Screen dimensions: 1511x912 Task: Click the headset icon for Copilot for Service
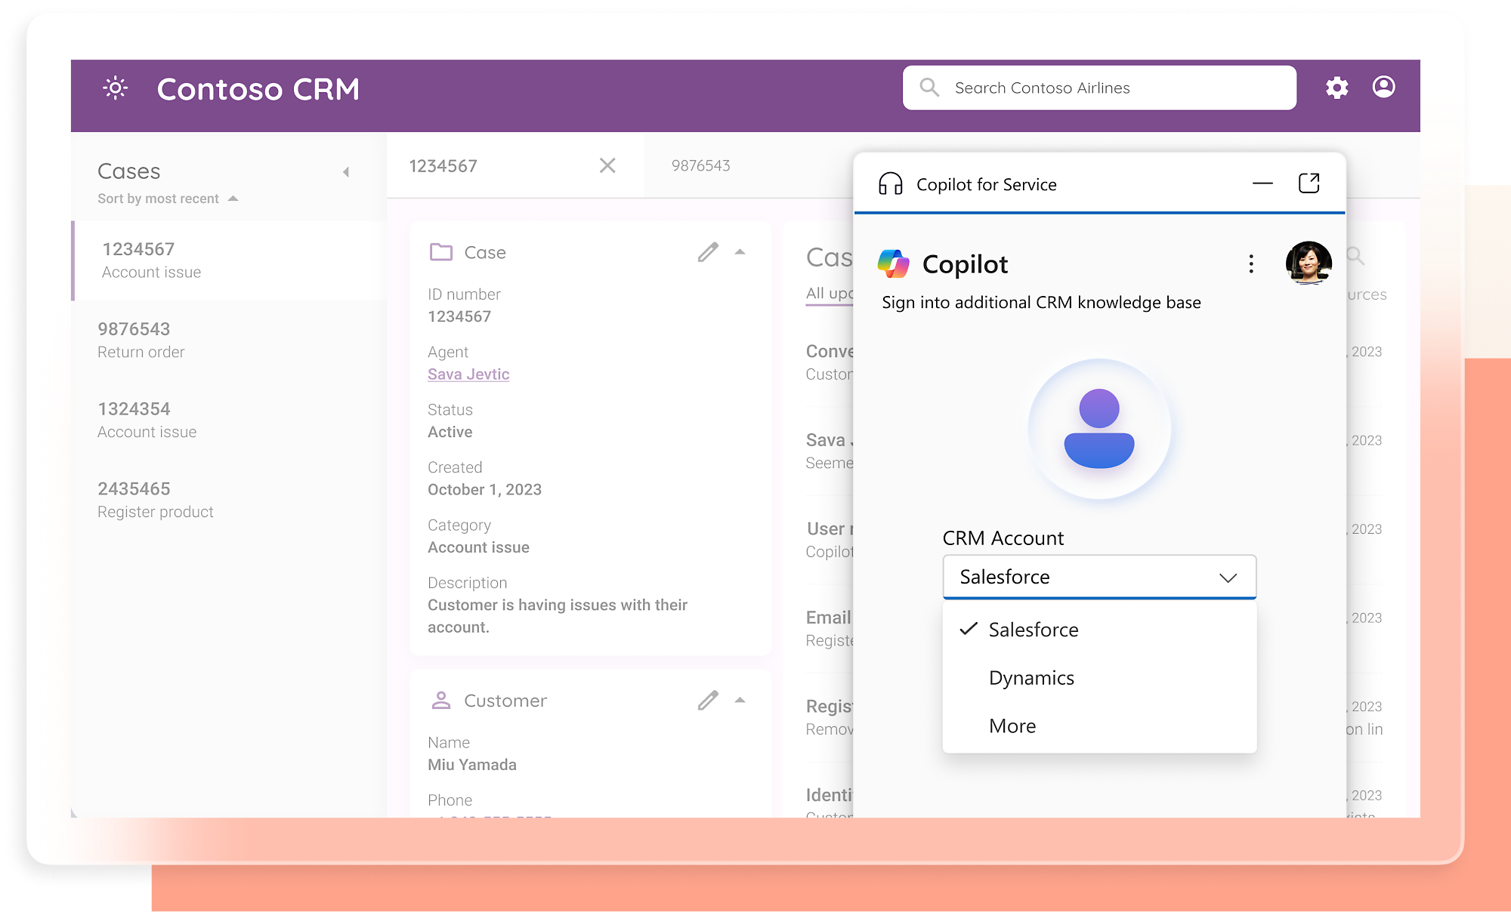pos(891,183)
